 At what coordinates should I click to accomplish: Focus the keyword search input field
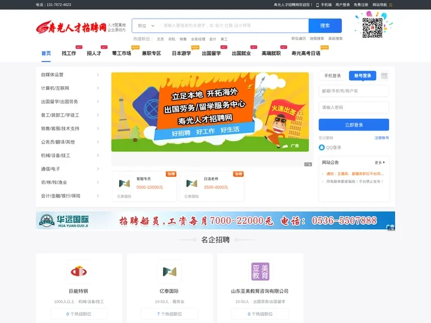[234, 26]
